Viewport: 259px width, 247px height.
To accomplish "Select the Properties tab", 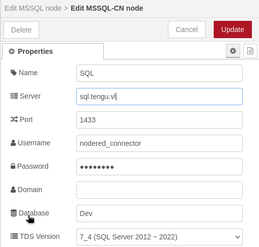I will 53,51.
